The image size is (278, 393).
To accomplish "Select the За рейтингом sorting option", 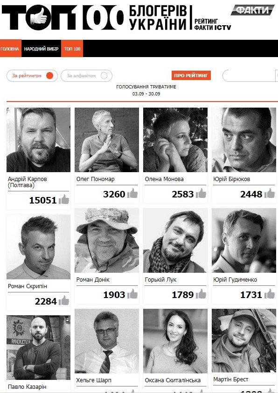I will [x=32, y=76].
